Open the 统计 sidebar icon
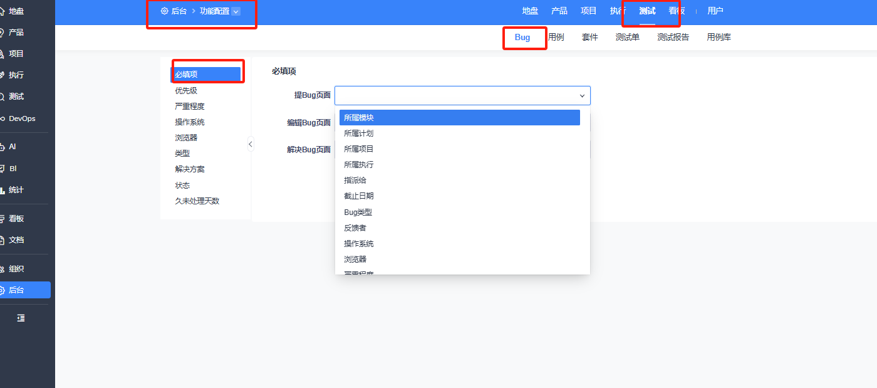 pyautogui.click(x=3, y=190)
